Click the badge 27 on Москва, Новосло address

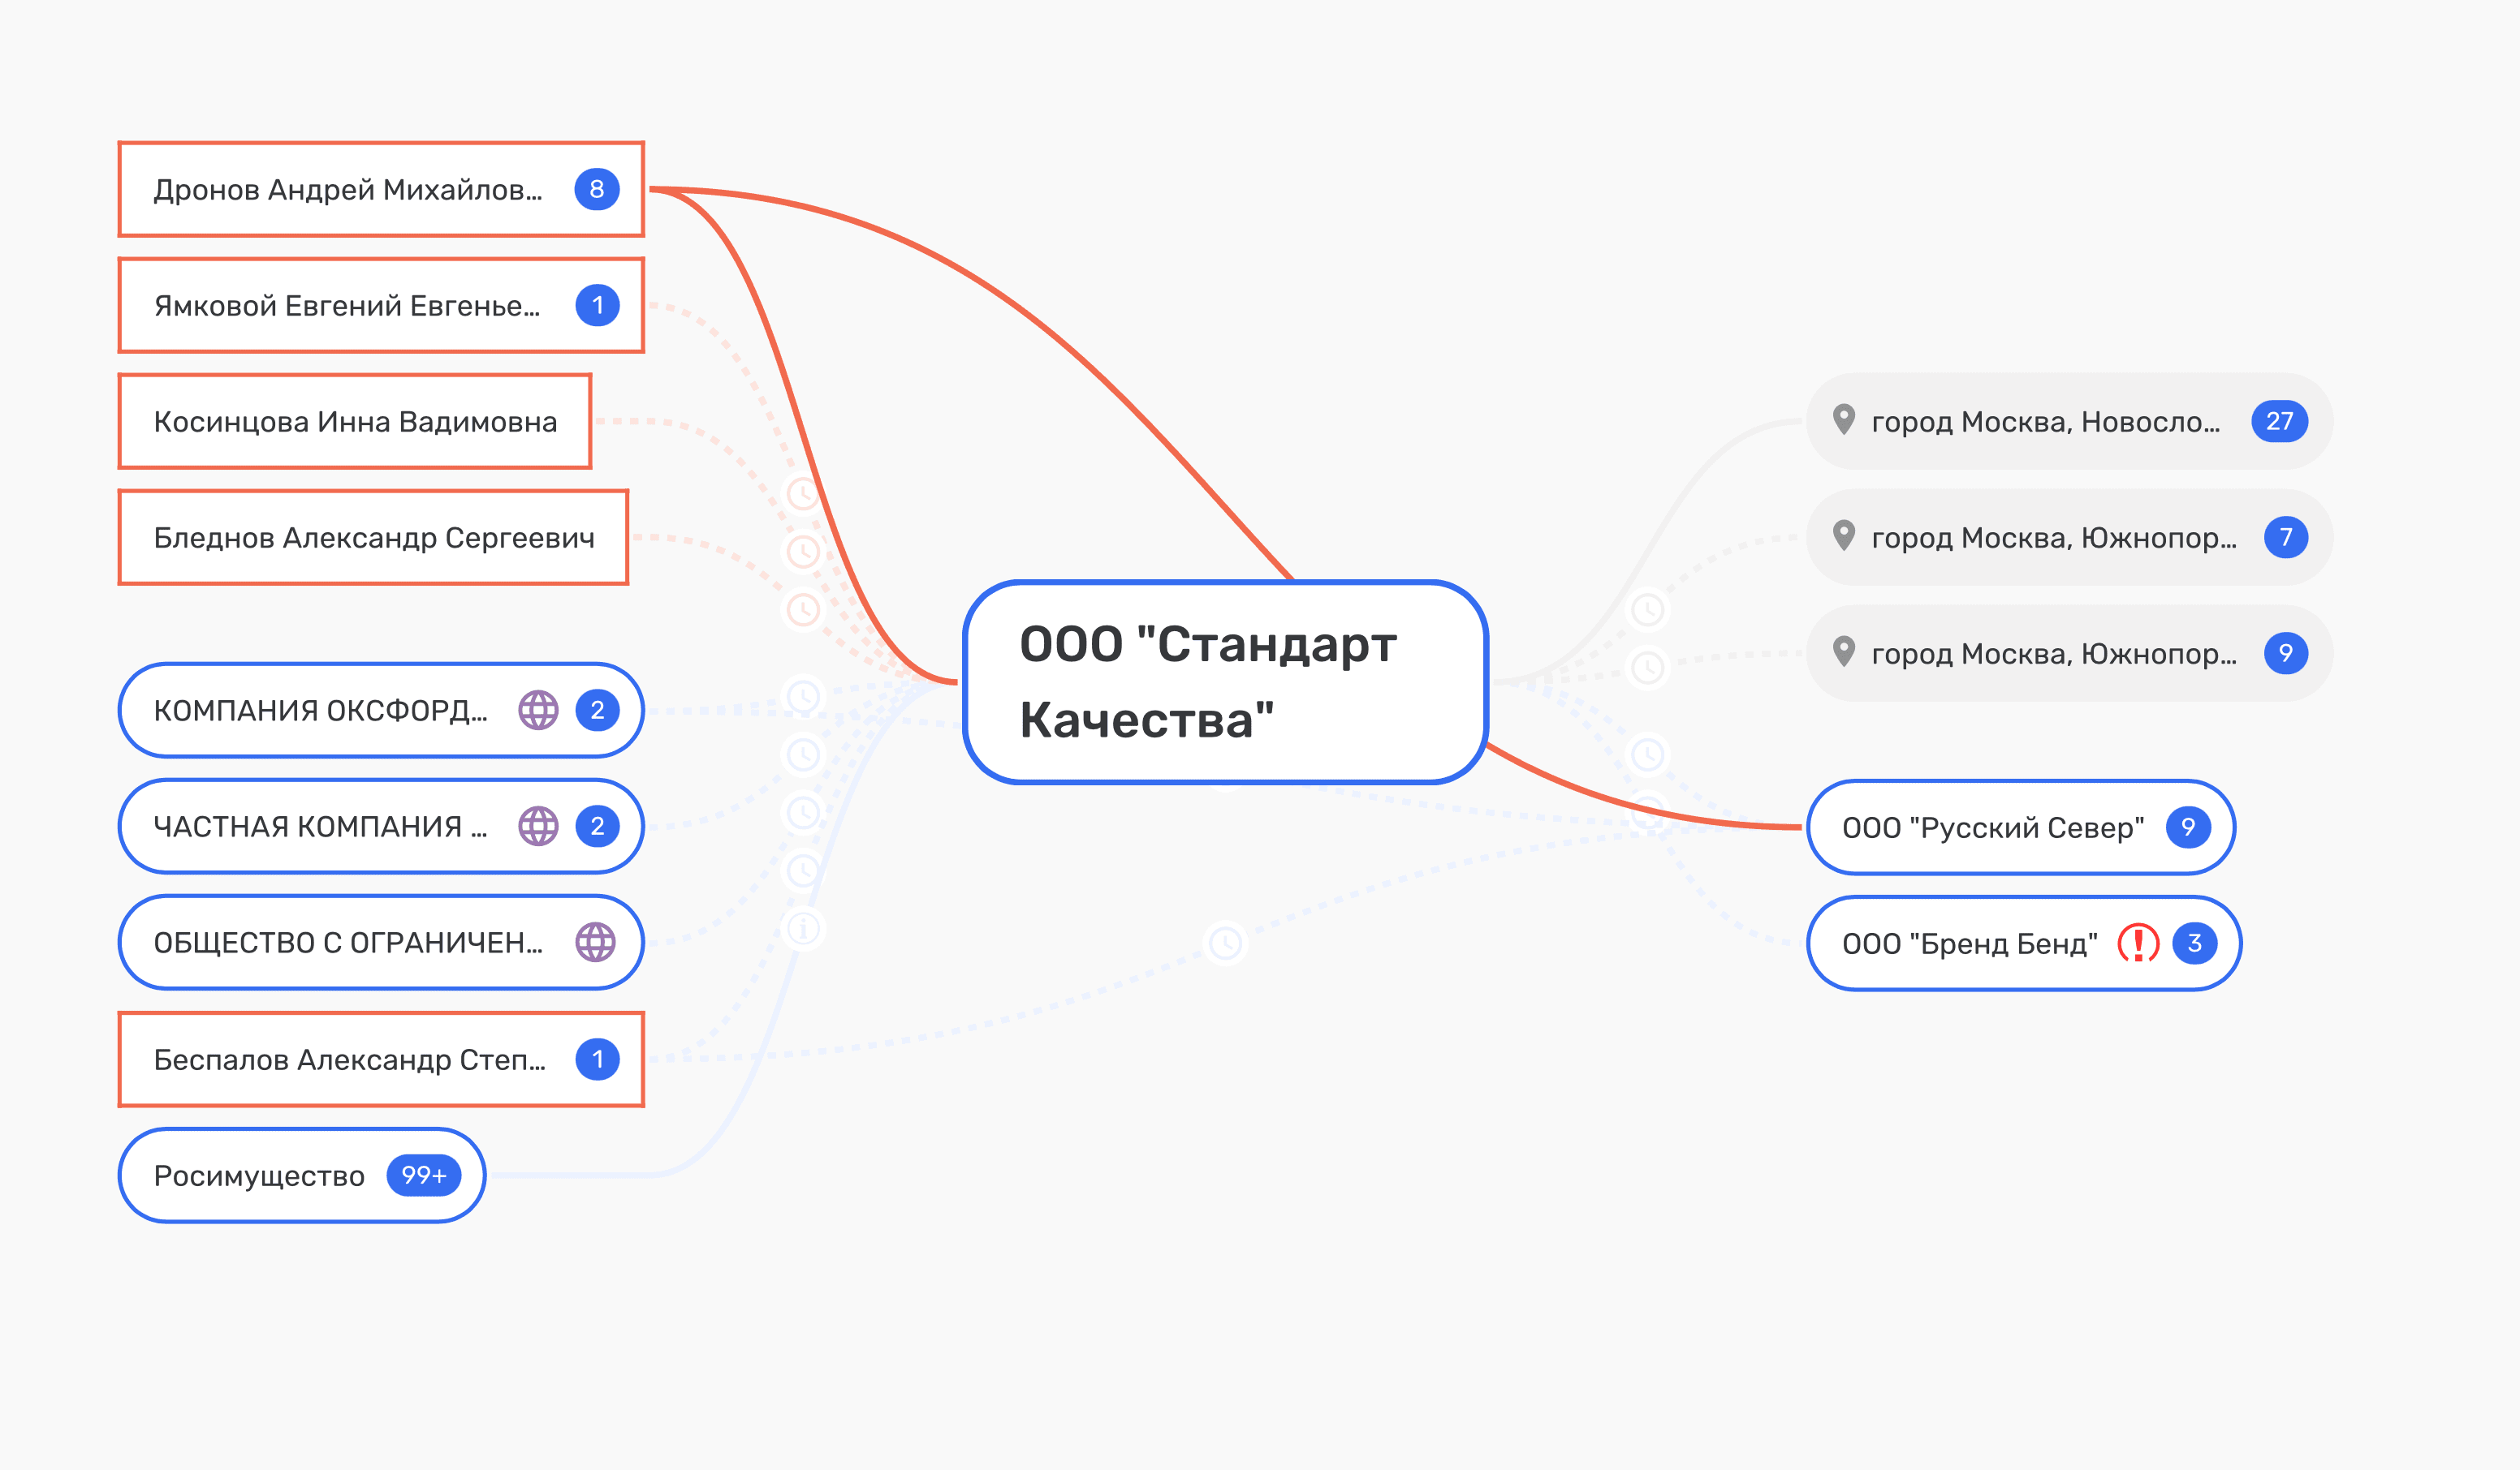tap(2279, 421)
